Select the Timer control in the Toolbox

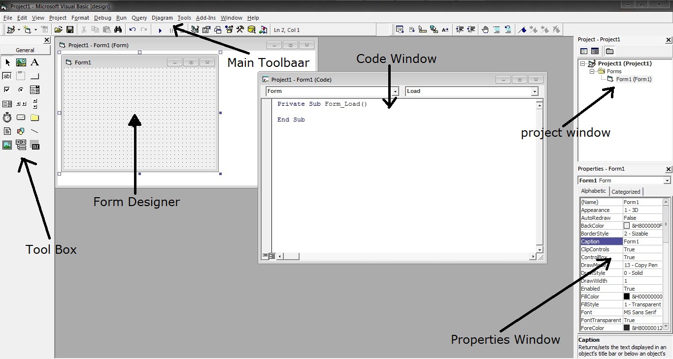(7, 117)
